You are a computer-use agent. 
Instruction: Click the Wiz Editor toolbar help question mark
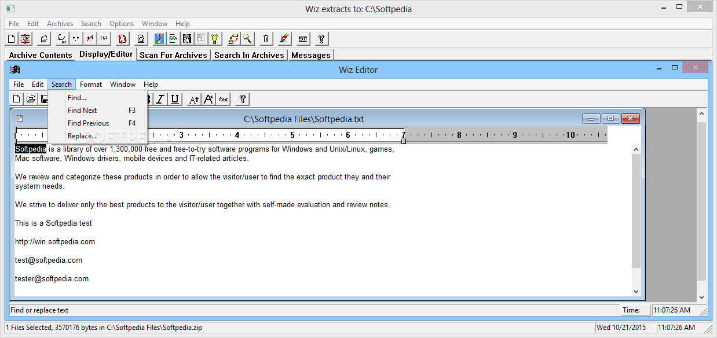[x=243, y=99]
